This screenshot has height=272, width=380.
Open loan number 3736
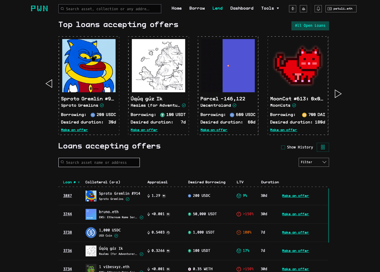pyautogui.click(x=68, y=251)
